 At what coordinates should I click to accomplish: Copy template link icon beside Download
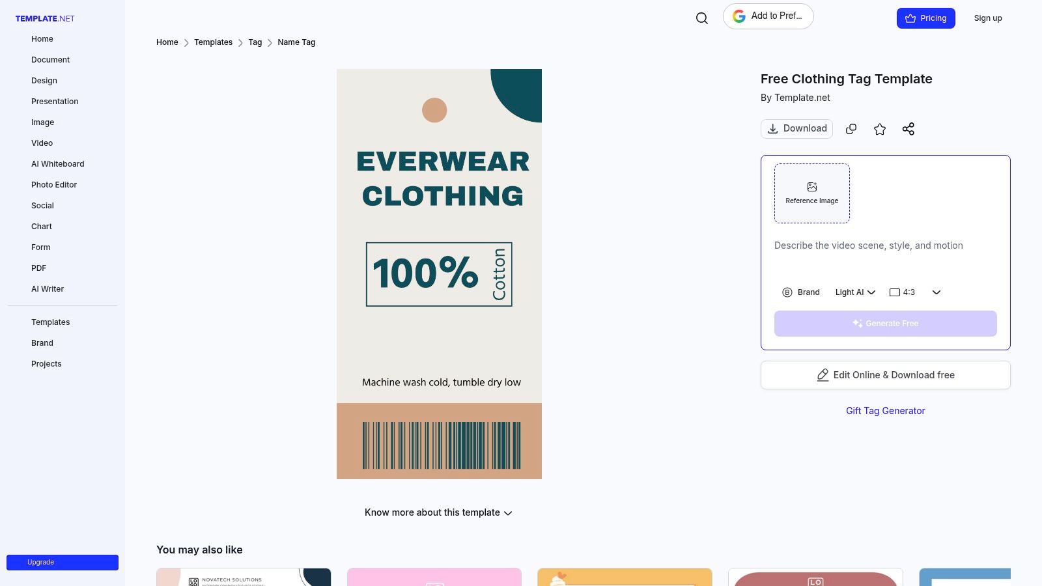[851, 129]
